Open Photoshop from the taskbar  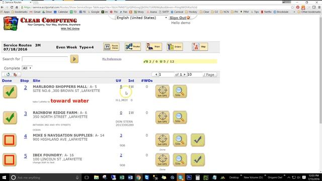[x=189, y=177]
